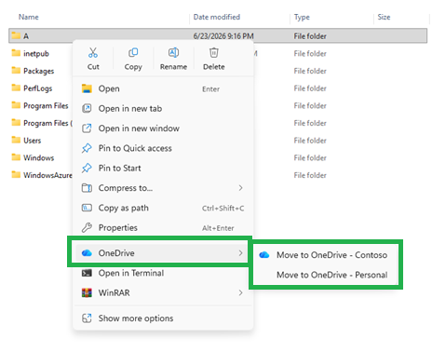Image resolution: width=432 pixels, height=352 pixels.
Task: Choose Open in Terminal
Action: coord(163,273)
